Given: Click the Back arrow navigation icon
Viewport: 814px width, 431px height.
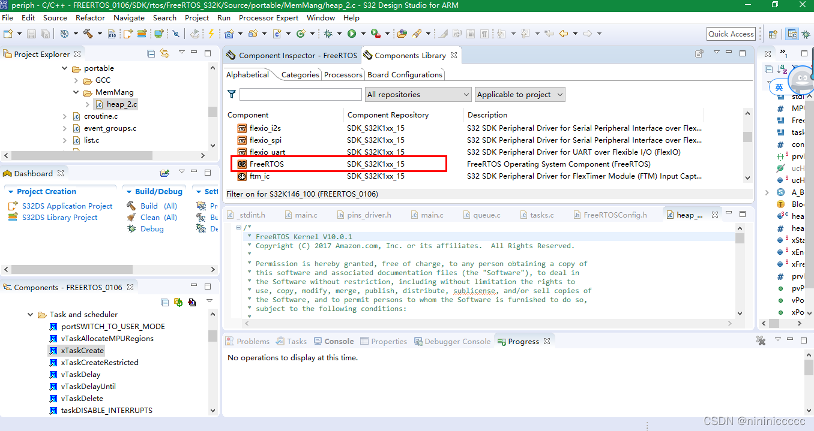Looking at the screenshot, I should (564, 34).
